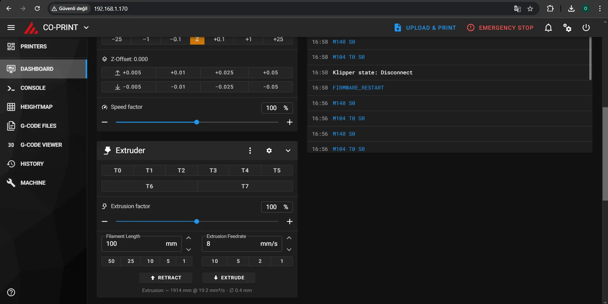
Task: Click FIRMWARE_RESTART command in console
Action: 358,88
